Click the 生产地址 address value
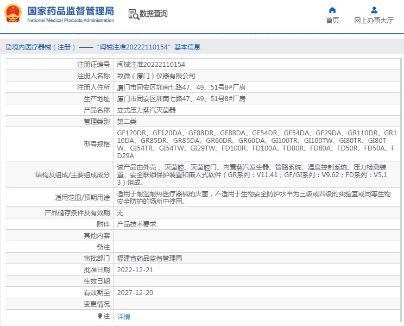The width and height of the screenshot is (404, 326). [181, 99]
